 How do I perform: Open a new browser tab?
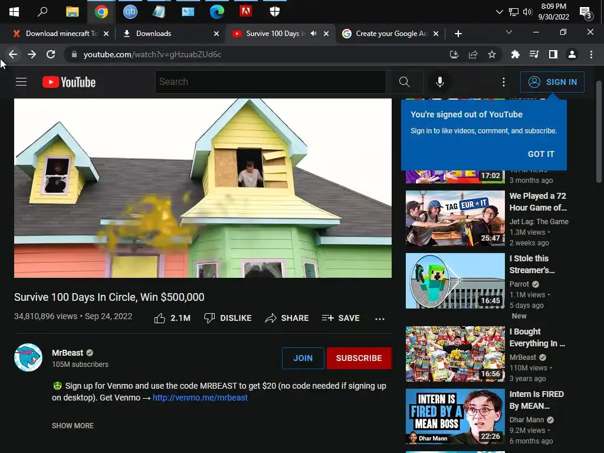click(458, 34)
